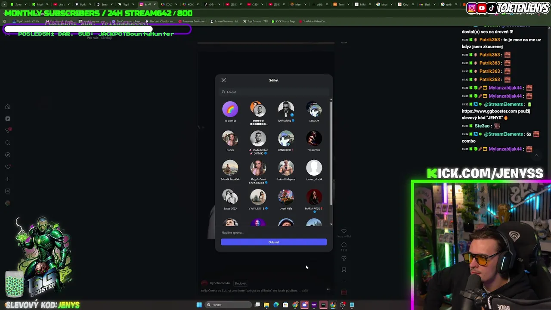Expand caption with "další" link
The height and width of the screenshot is (310, 551).
305,291
